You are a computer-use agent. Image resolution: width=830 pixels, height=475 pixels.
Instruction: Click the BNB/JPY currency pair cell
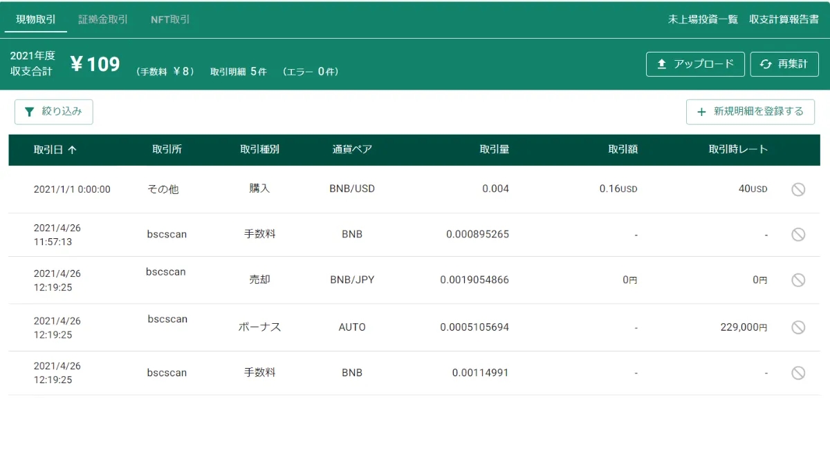tap(352, 280)
